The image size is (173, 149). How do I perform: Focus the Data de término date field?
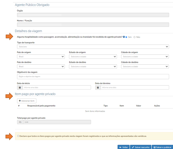[x=135, y=88]
